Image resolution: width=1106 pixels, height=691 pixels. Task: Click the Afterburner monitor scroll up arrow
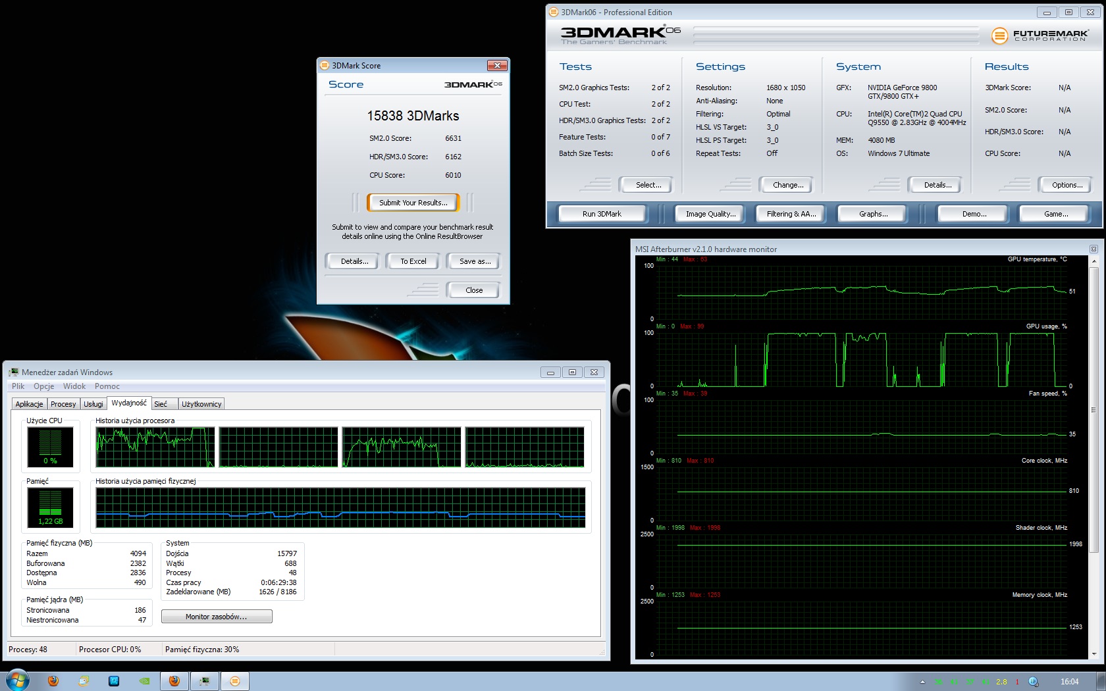(1093, 261)
